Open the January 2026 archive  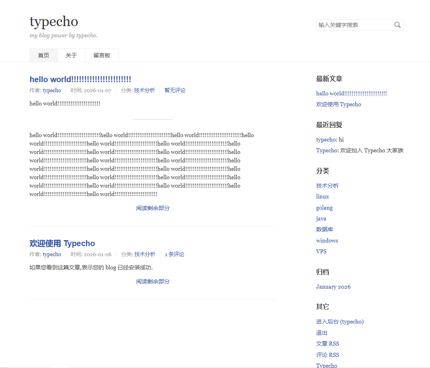point(333,287)
